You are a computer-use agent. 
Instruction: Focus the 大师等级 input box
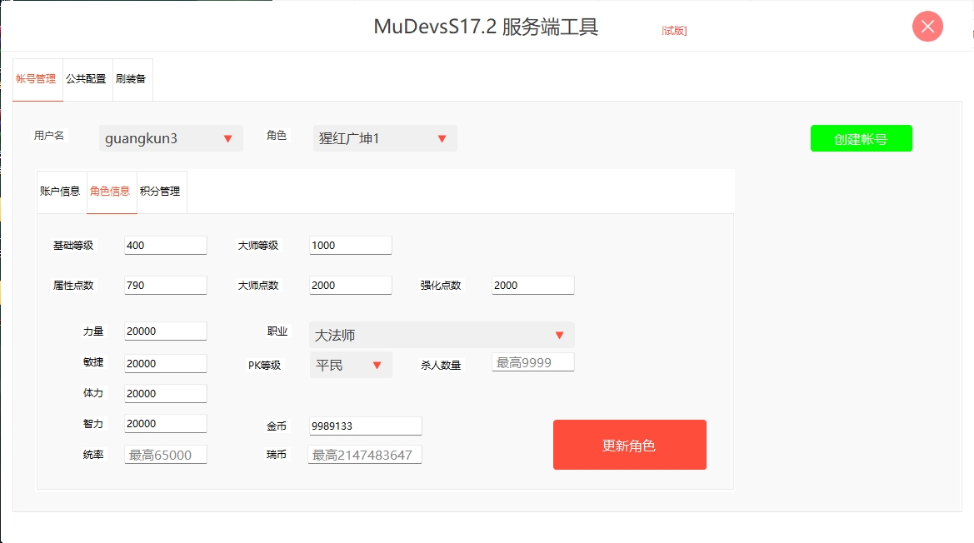pos(350,246)
